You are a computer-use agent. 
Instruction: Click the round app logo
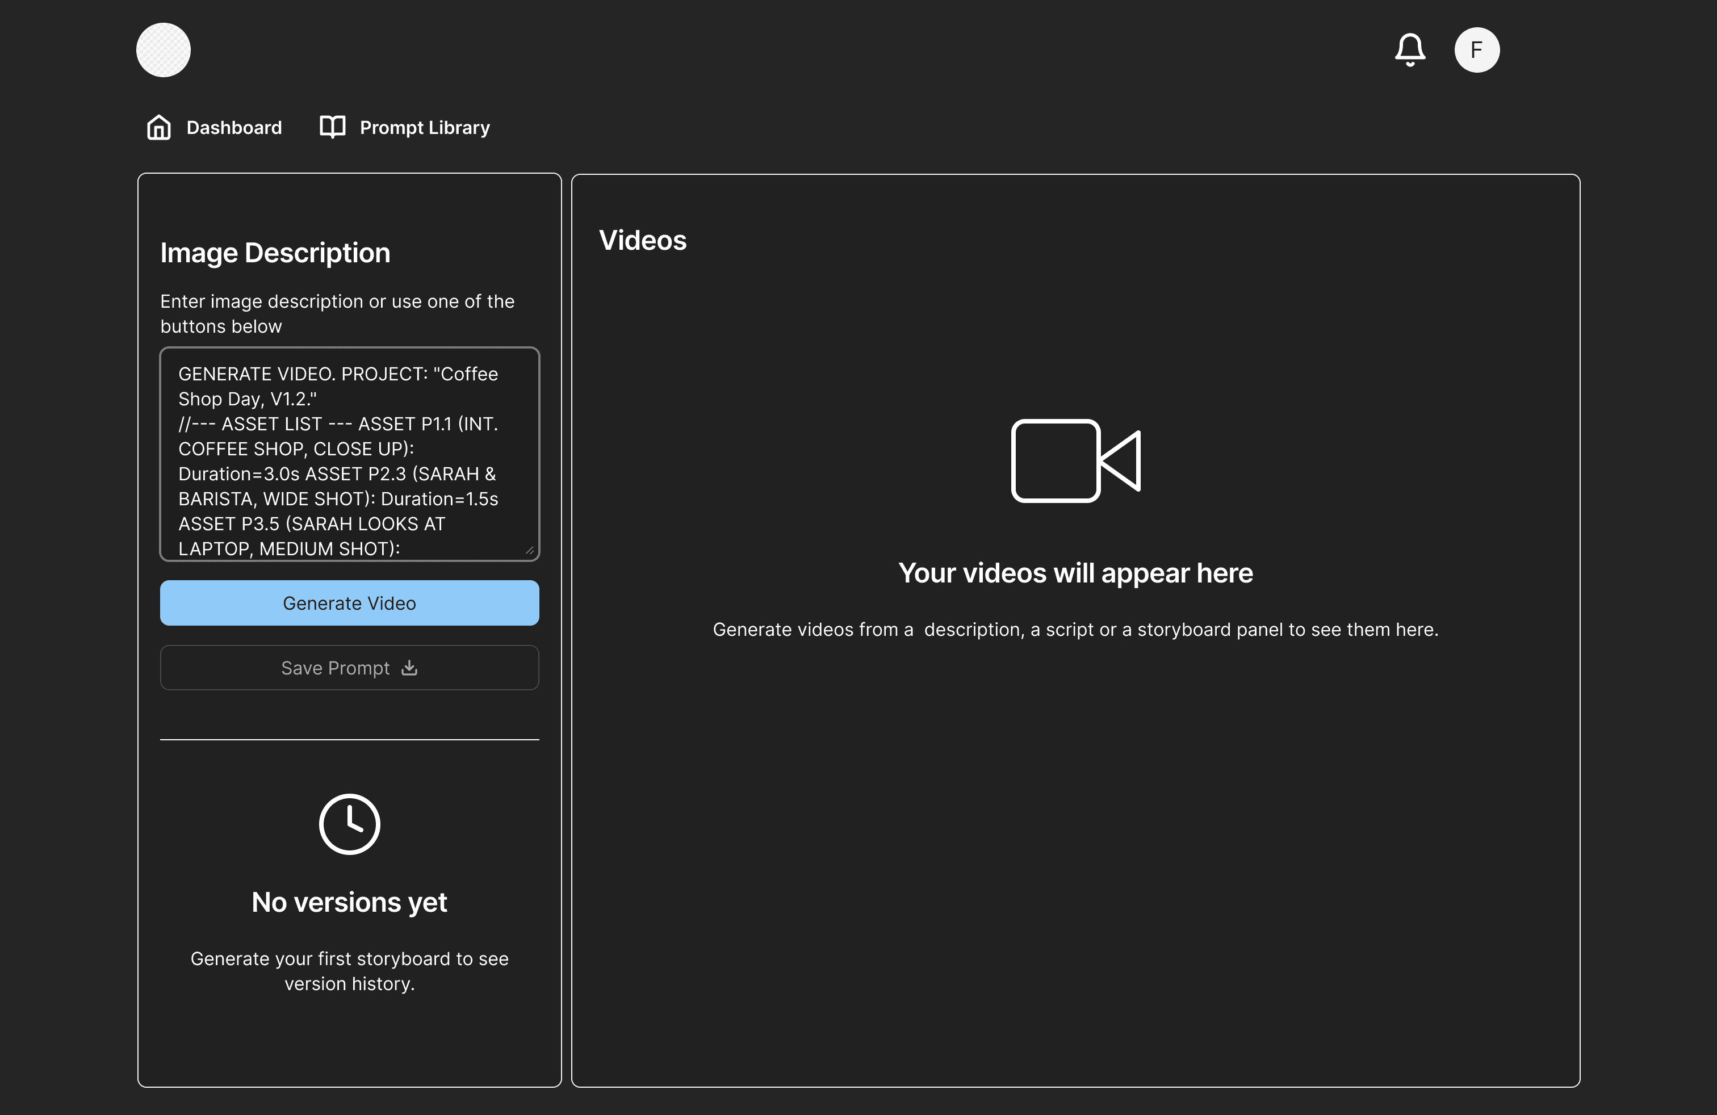click(164, 50)
